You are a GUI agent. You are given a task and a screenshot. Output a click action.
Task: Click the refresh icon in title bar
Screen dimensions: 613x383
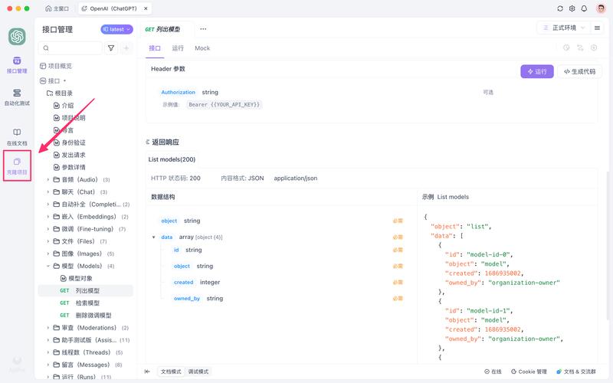(x=560, y=8)
